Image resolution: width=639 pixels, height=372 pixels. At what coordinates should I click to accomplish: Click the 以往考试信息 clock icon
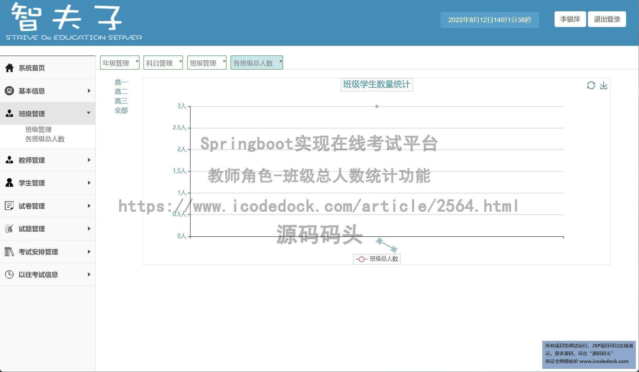click(9, 274)
